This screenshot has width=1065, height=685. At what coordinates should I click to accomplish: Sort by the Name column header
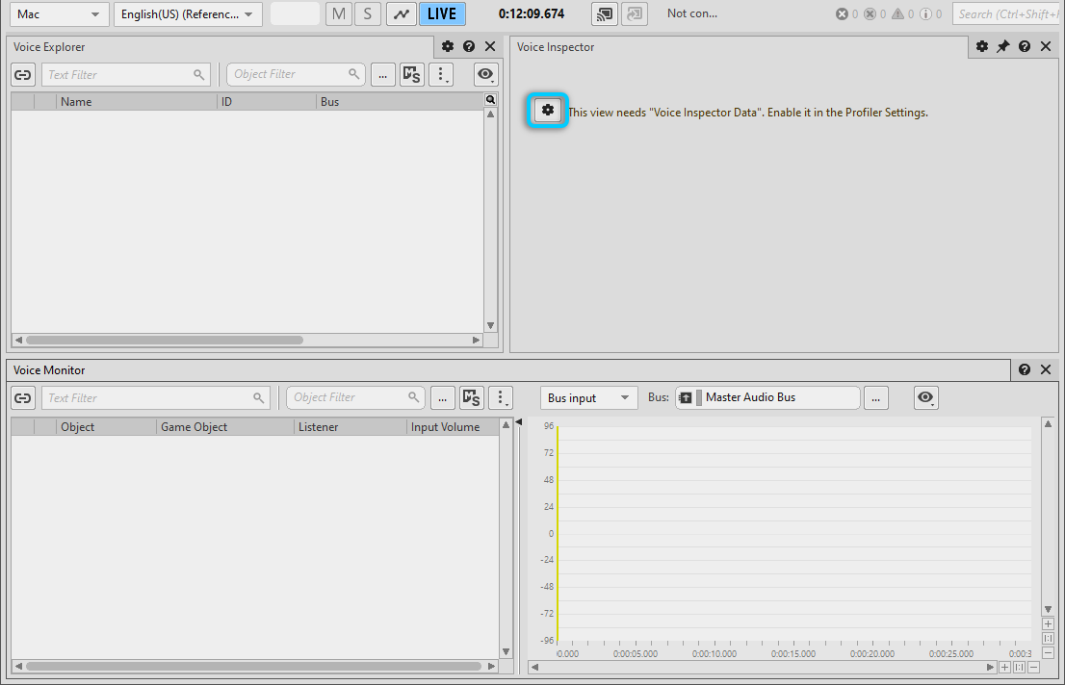point(137,102)
